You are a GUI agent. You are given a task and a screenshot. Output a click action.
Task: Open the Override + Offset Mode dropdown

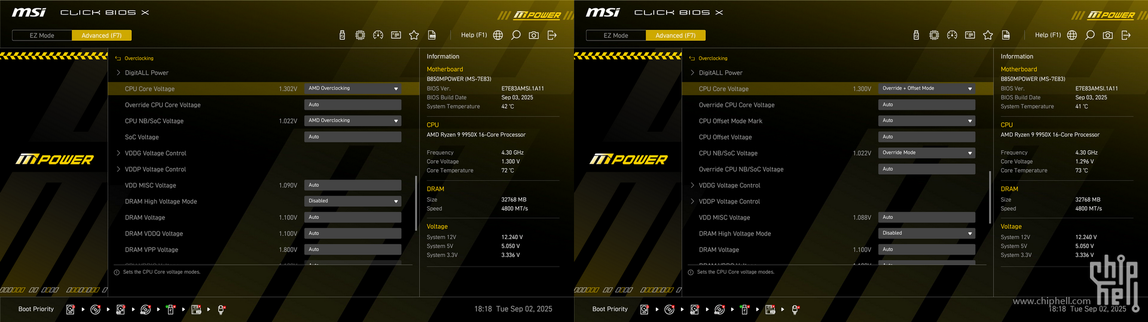coord(927,88)
